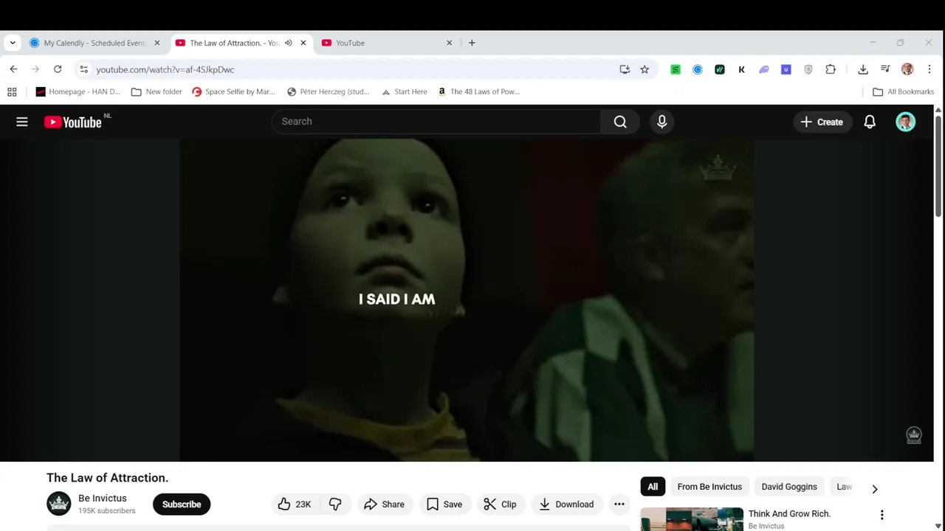
Task: Expand the related chips next arrow
Action: click(x=875, y=488)
